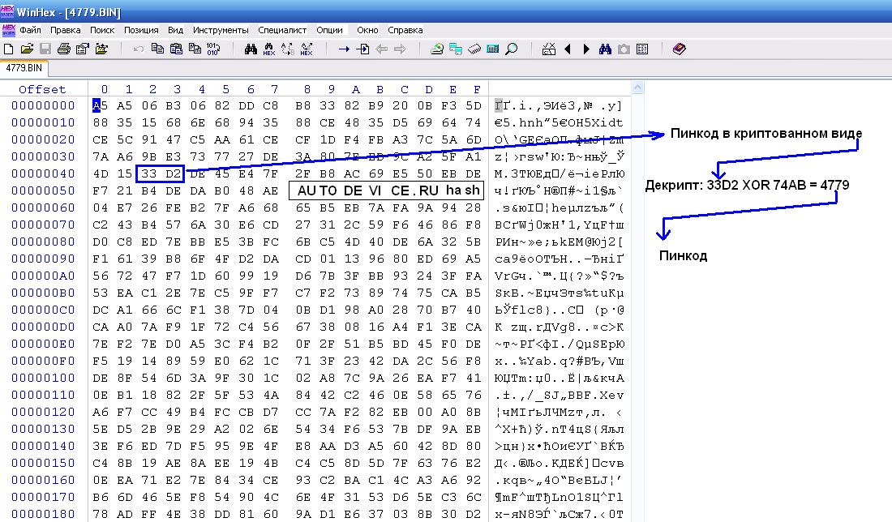Create a new file with toolbar icon
The width and height of the screenshot is (892, 522).
pyautogui.click(x=9, y=49)
